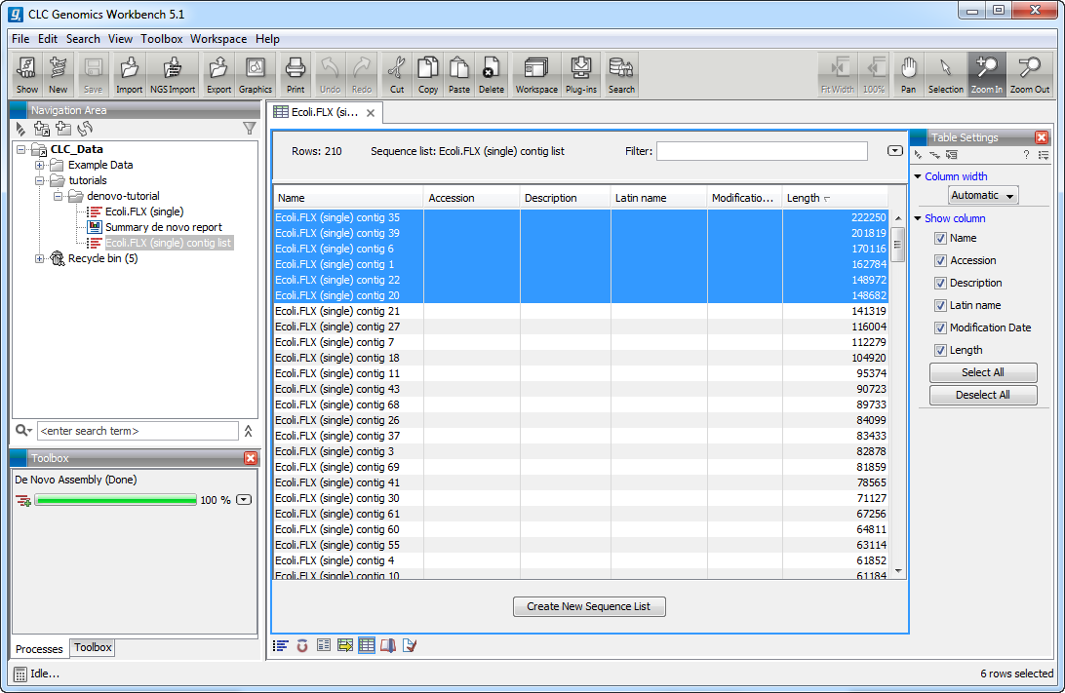Viewport: 1065px width, 693px height.
Task: Open the Help menu
Action: [x=267, y=39]
